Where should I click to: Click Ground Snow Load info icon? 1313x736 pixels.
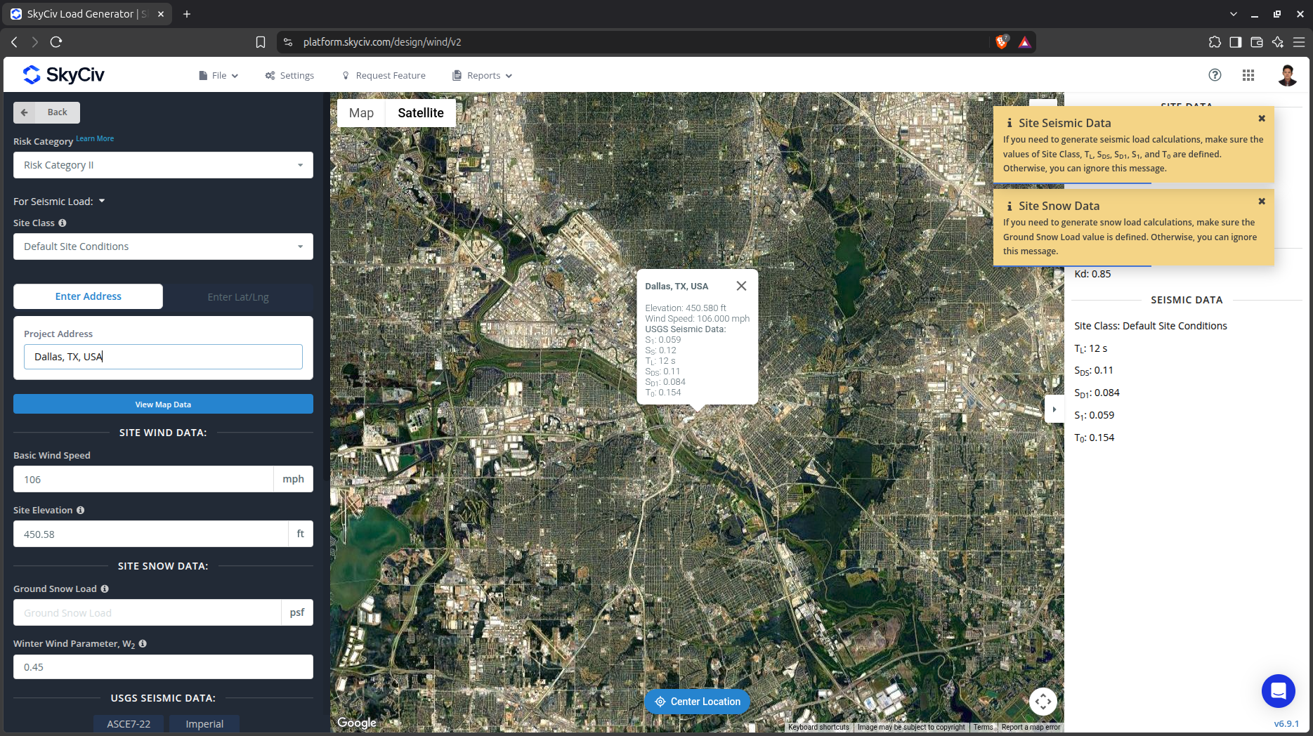105,589
